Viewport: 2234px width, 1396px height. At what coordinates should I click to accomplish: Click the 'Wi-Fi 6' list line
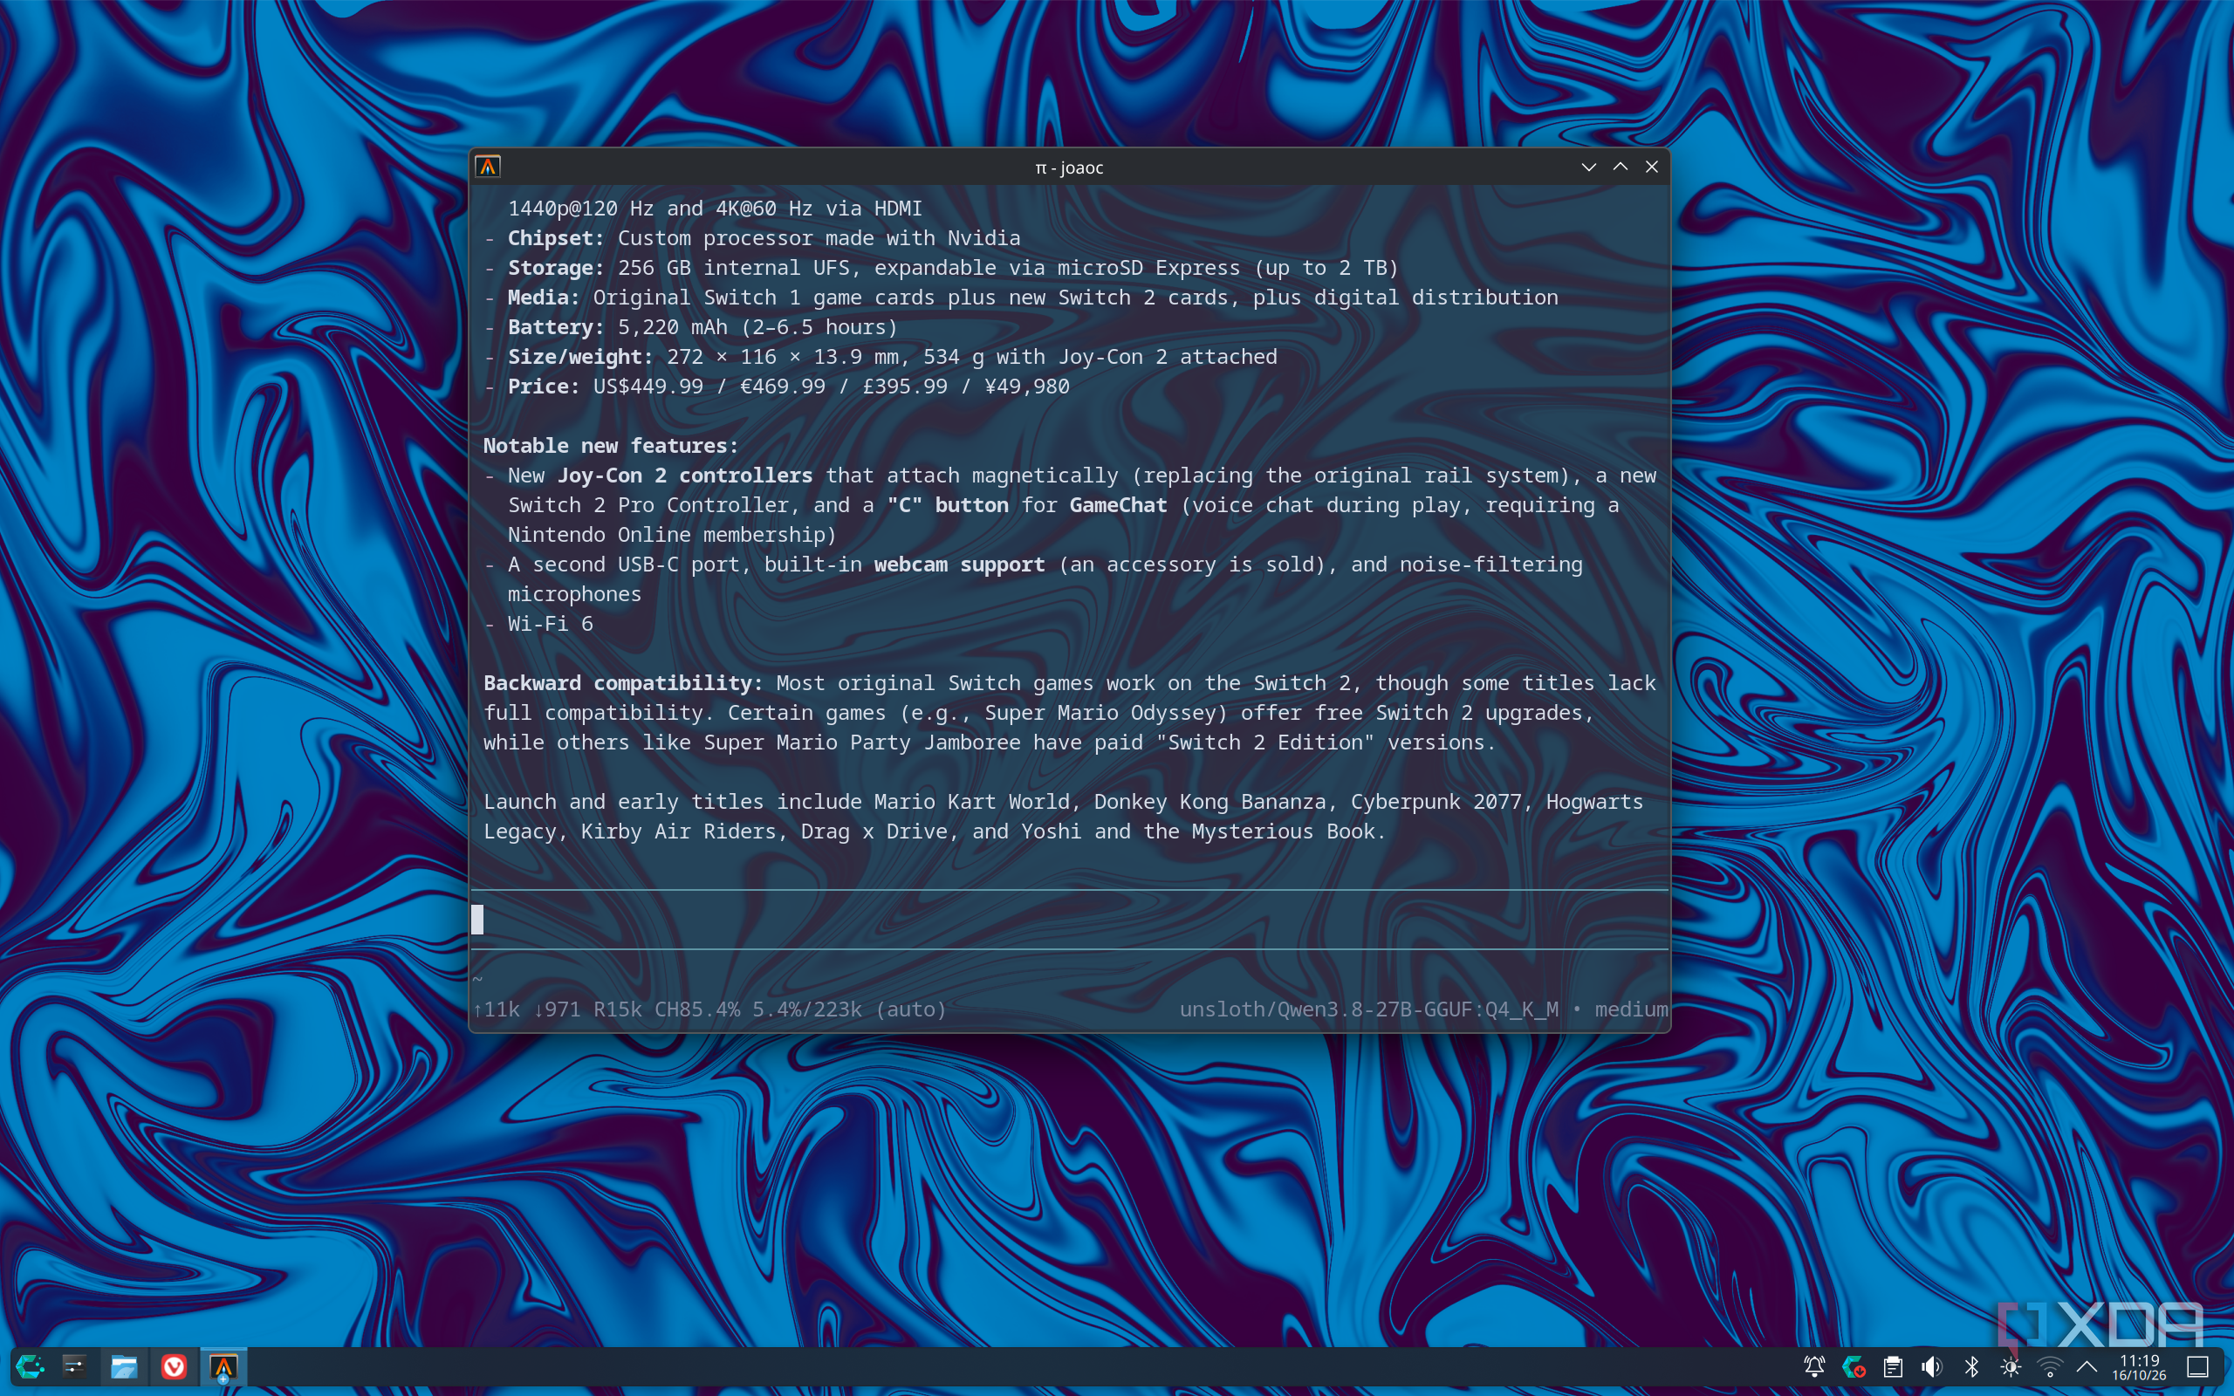tap(550, 624)
